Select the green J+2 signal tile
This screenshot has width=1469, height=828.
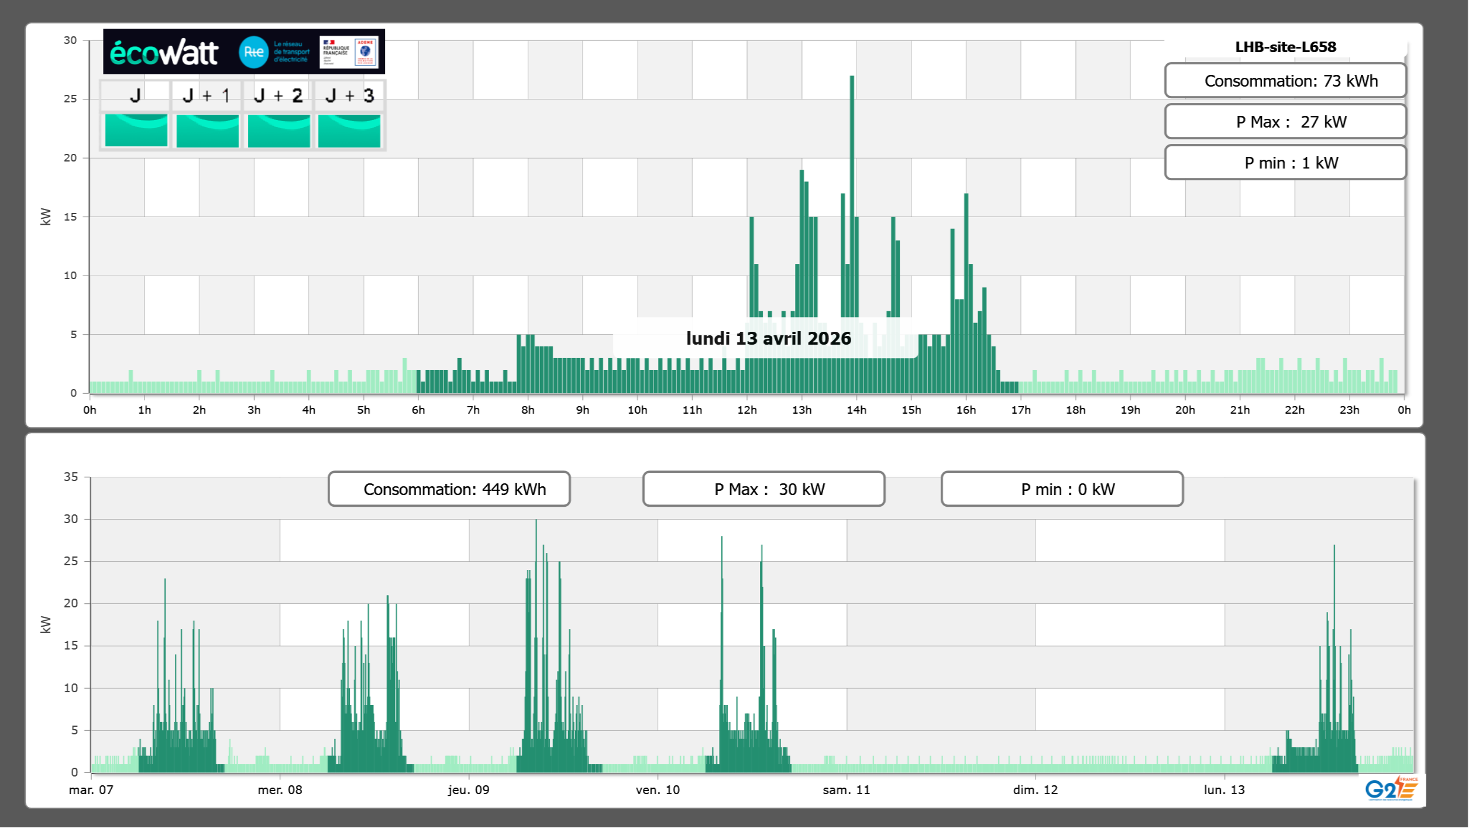click(278, 130)
